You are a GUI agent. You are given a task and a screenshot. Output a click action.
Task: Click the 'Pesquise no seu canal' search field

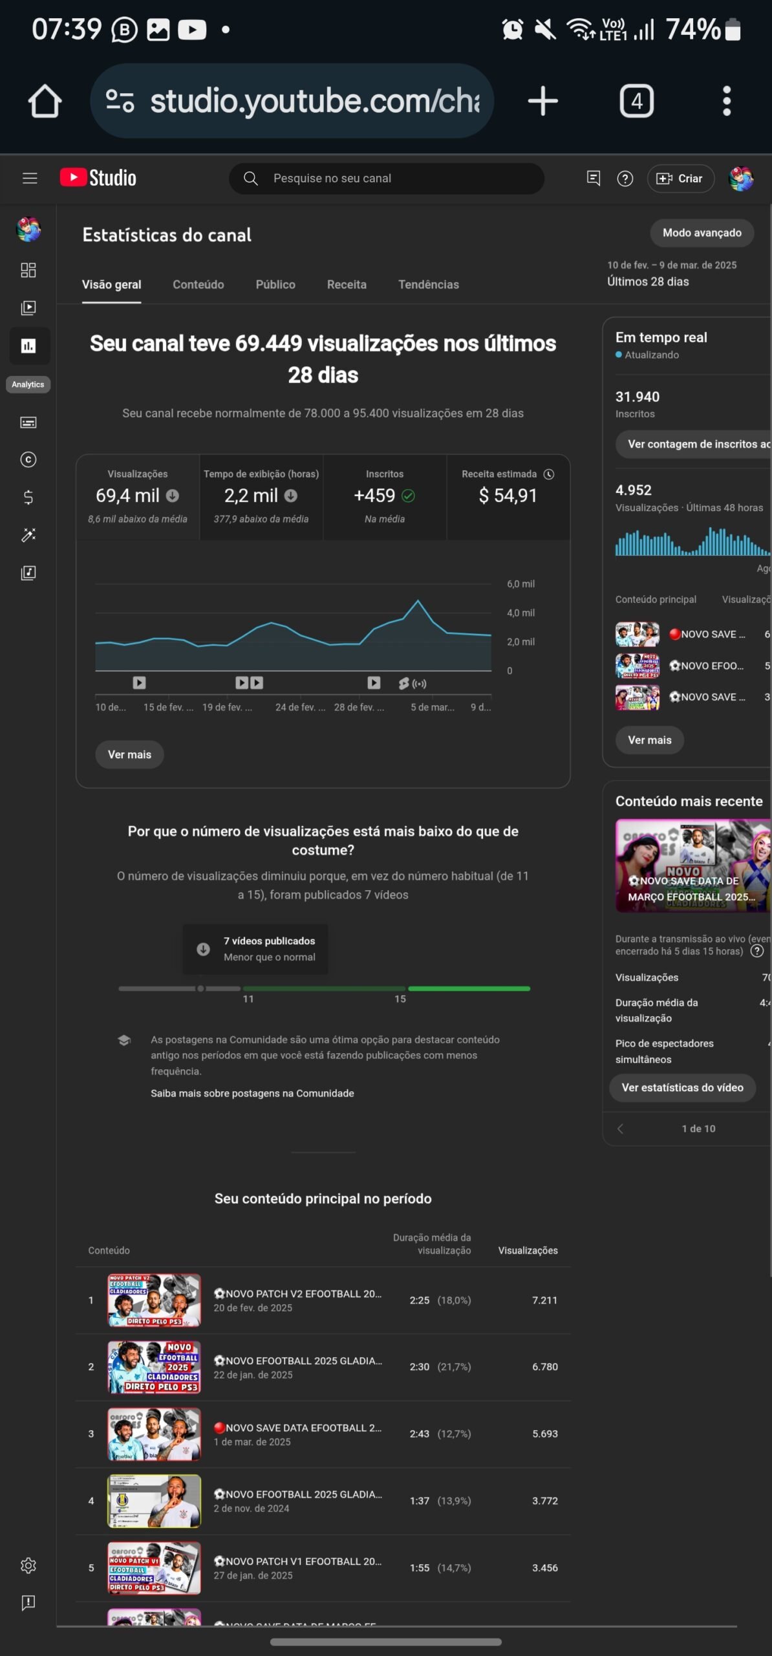[x=386, y=178]
